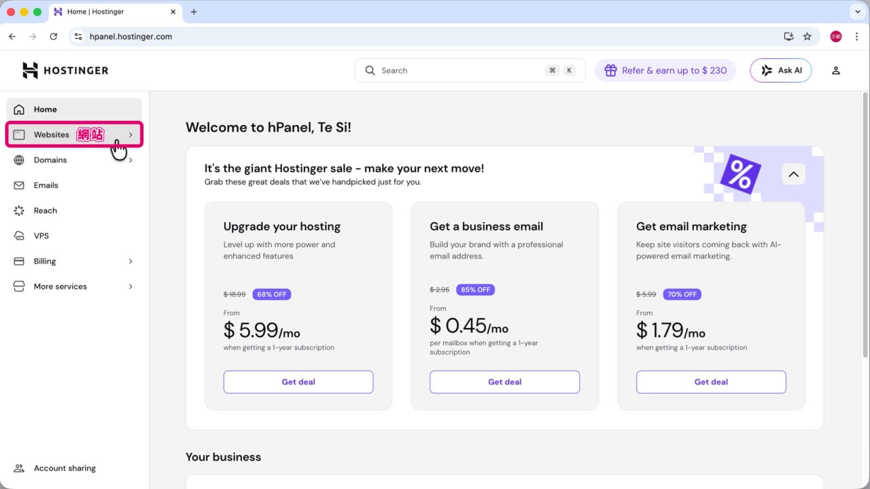
Task: Get deal for business email
Action: point(504,382)
